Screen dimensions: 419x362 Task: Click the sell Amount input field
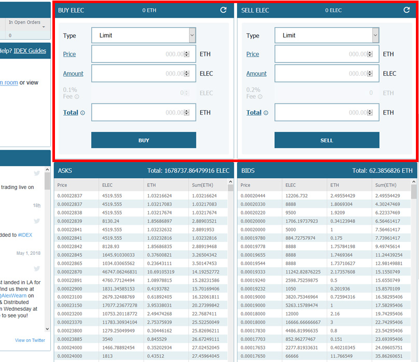327,74
